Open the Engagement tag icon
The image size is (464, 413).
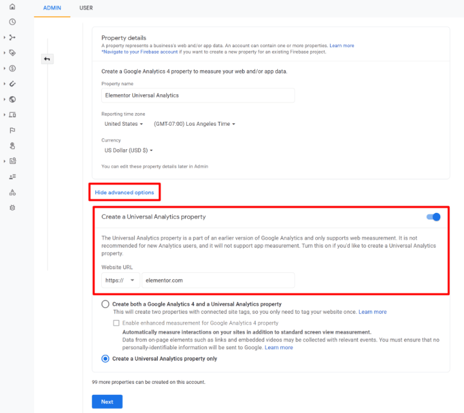[x=12, y=53]
